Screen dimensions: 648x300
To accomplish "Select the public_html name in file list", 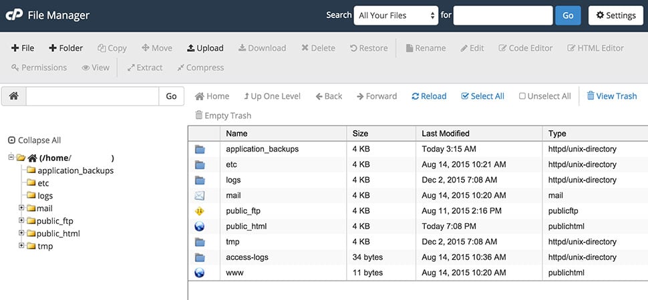I will coord(247,227).
